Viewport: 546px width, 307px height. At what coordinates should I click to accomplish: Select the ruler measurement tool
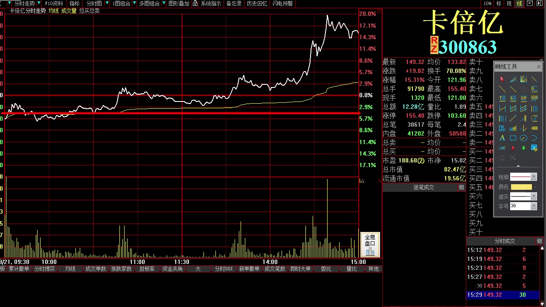(x=534, y=128)
